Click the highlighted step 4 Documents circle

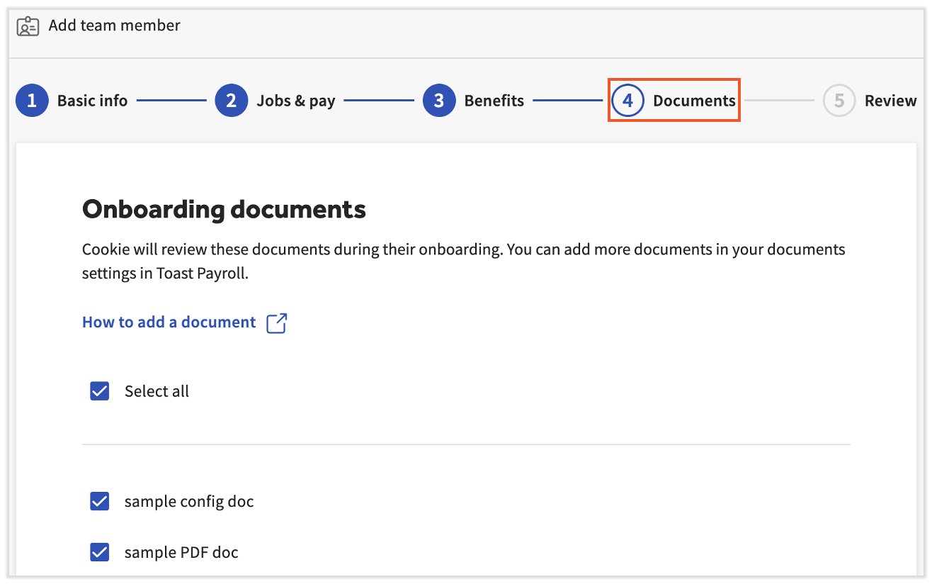coord(627,100)
